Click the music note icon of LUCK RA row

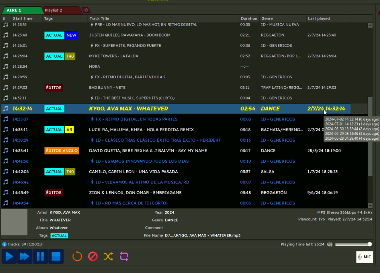pyautogui.click(x=6, y=130)
